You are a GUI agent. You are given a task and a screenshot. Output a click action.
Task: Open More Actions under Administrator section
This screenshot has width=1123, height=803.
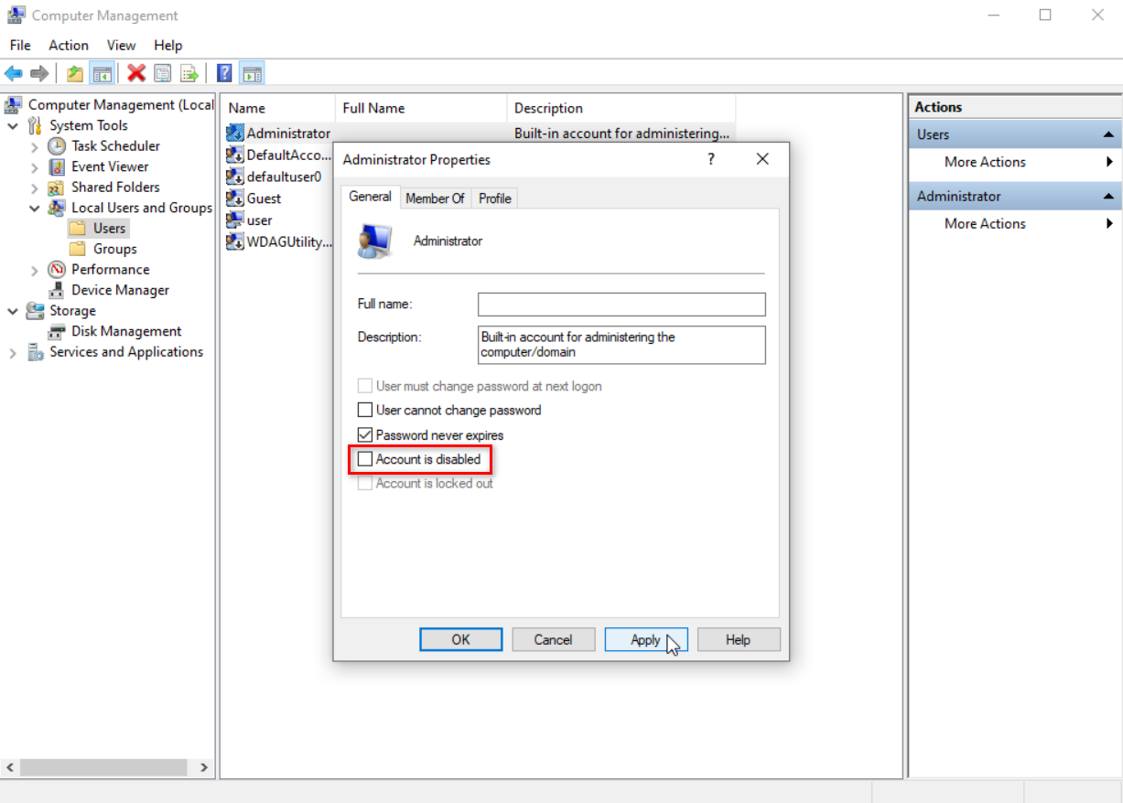point(985,224)
